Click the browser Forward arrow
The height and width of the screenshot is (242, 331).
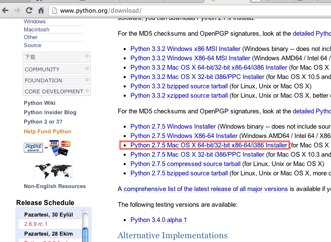(17, 10)
